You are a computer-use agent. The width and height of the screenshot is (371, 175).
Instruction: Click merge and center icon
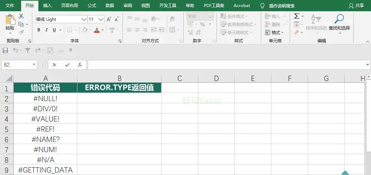point(172,30)
